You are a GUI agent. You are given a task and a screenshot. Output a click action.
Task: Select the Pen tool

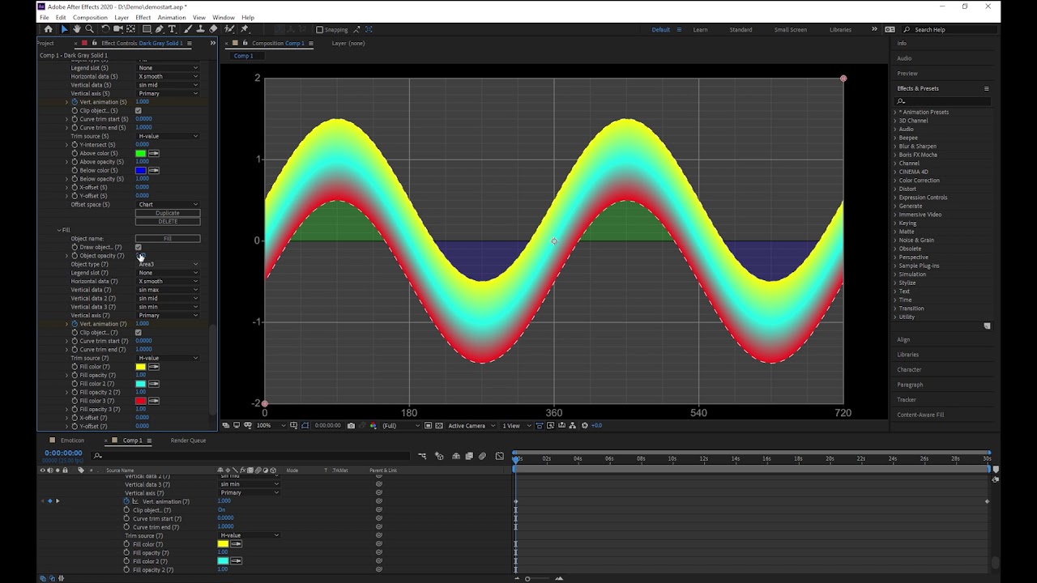point(159,29)
